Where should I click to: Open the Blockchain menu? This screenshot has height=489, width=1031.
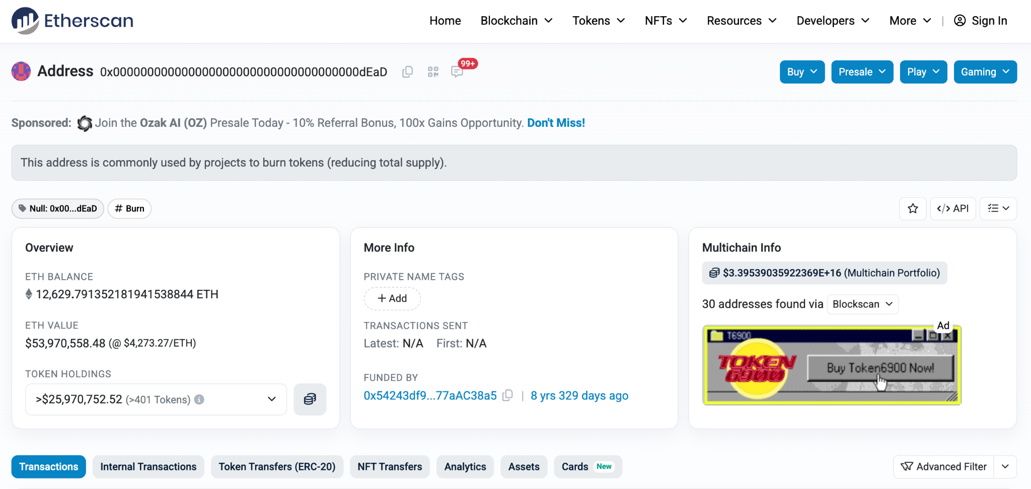tap(517, 21)
